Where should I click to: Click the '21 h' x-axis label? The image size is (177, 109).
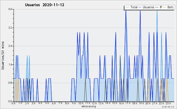(155, 103)
